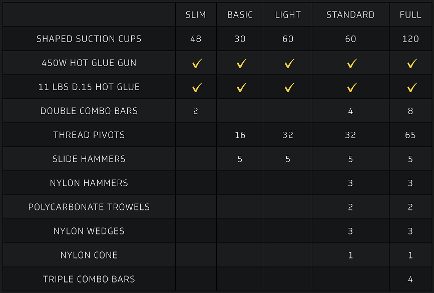Click the Shaped Suction Cups row label

pos(89,39)
